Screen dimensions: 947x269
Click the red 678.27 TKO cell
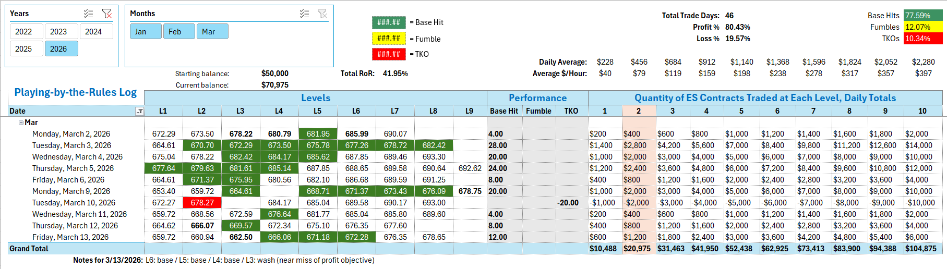point(202,203)
